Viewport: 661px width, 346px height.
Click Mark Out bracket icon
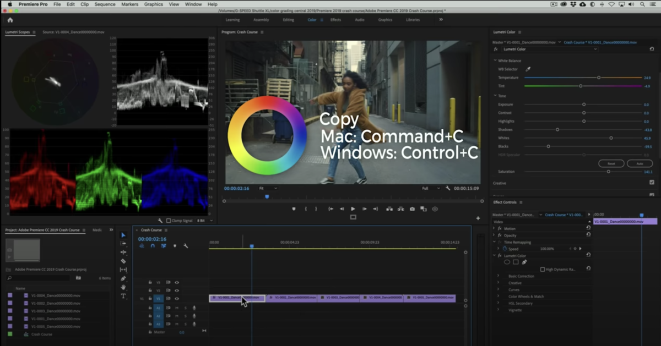316,209
